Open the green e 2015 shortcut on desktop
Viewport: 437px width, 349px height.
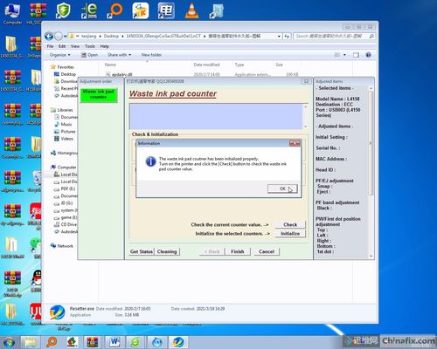pyautogui.click(x=89, y=10)
